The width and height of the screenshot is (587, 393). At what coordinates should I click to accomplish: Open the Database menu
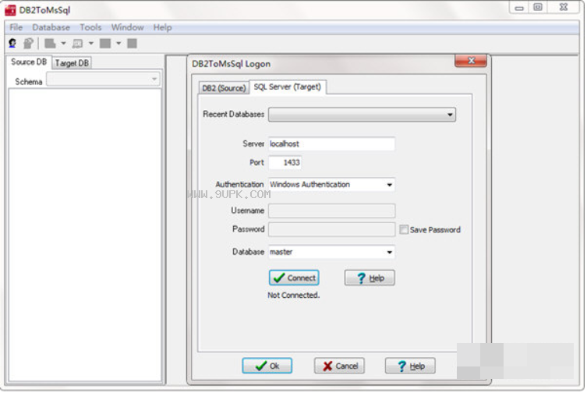click(x=51, y=27)
